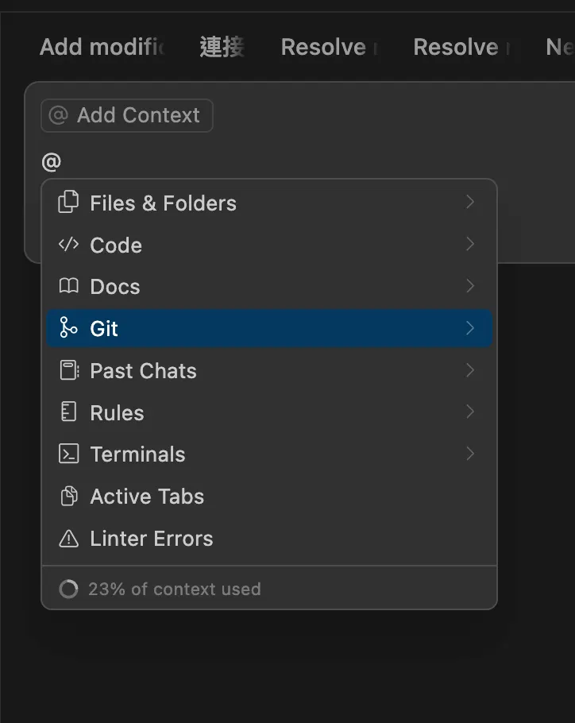Click the Rules icon
Image resolution: width=575 pixels, height=723 pixels.
pyautogui.click(x=69, y=412)
